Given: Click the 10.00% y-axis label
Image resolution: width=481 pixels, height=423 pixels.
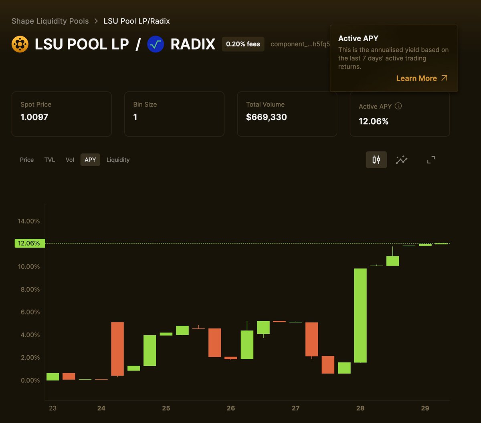Looking at the screenshot, I should [x=28, y=267].
